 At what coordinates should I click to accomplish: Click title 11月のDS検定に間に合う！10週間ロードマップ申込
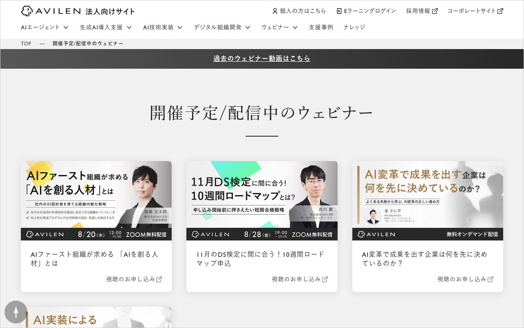click(x=260, y=258)
